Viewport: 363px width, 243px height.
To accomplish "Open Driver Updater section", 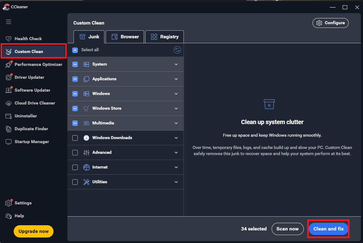I will pos(34,77).
